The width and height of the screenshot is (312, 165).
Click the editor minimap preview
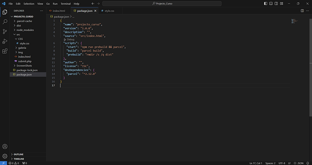coord(294,21)
